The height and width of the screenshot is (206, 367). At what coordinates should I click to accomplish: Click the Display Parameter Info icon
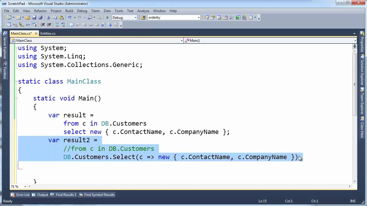[x=15, y=25]
